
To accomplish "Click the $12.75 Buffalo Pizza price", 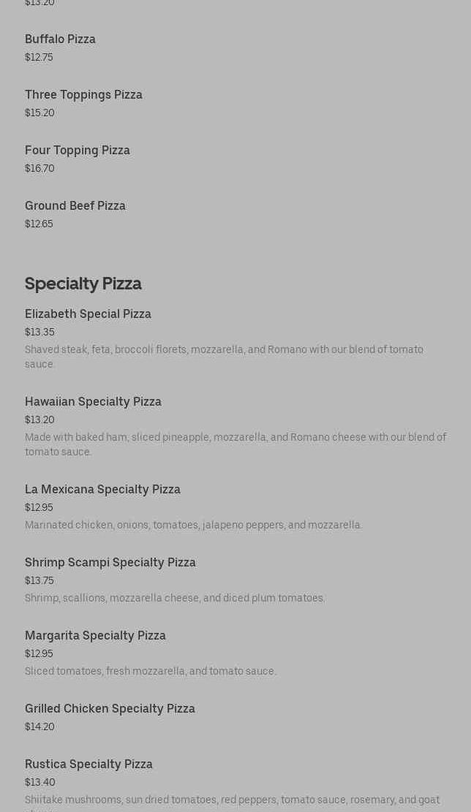I will point(39,57).
